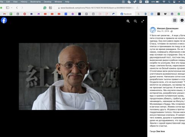Enter fullscreen photo view

(x=143, y=21)
